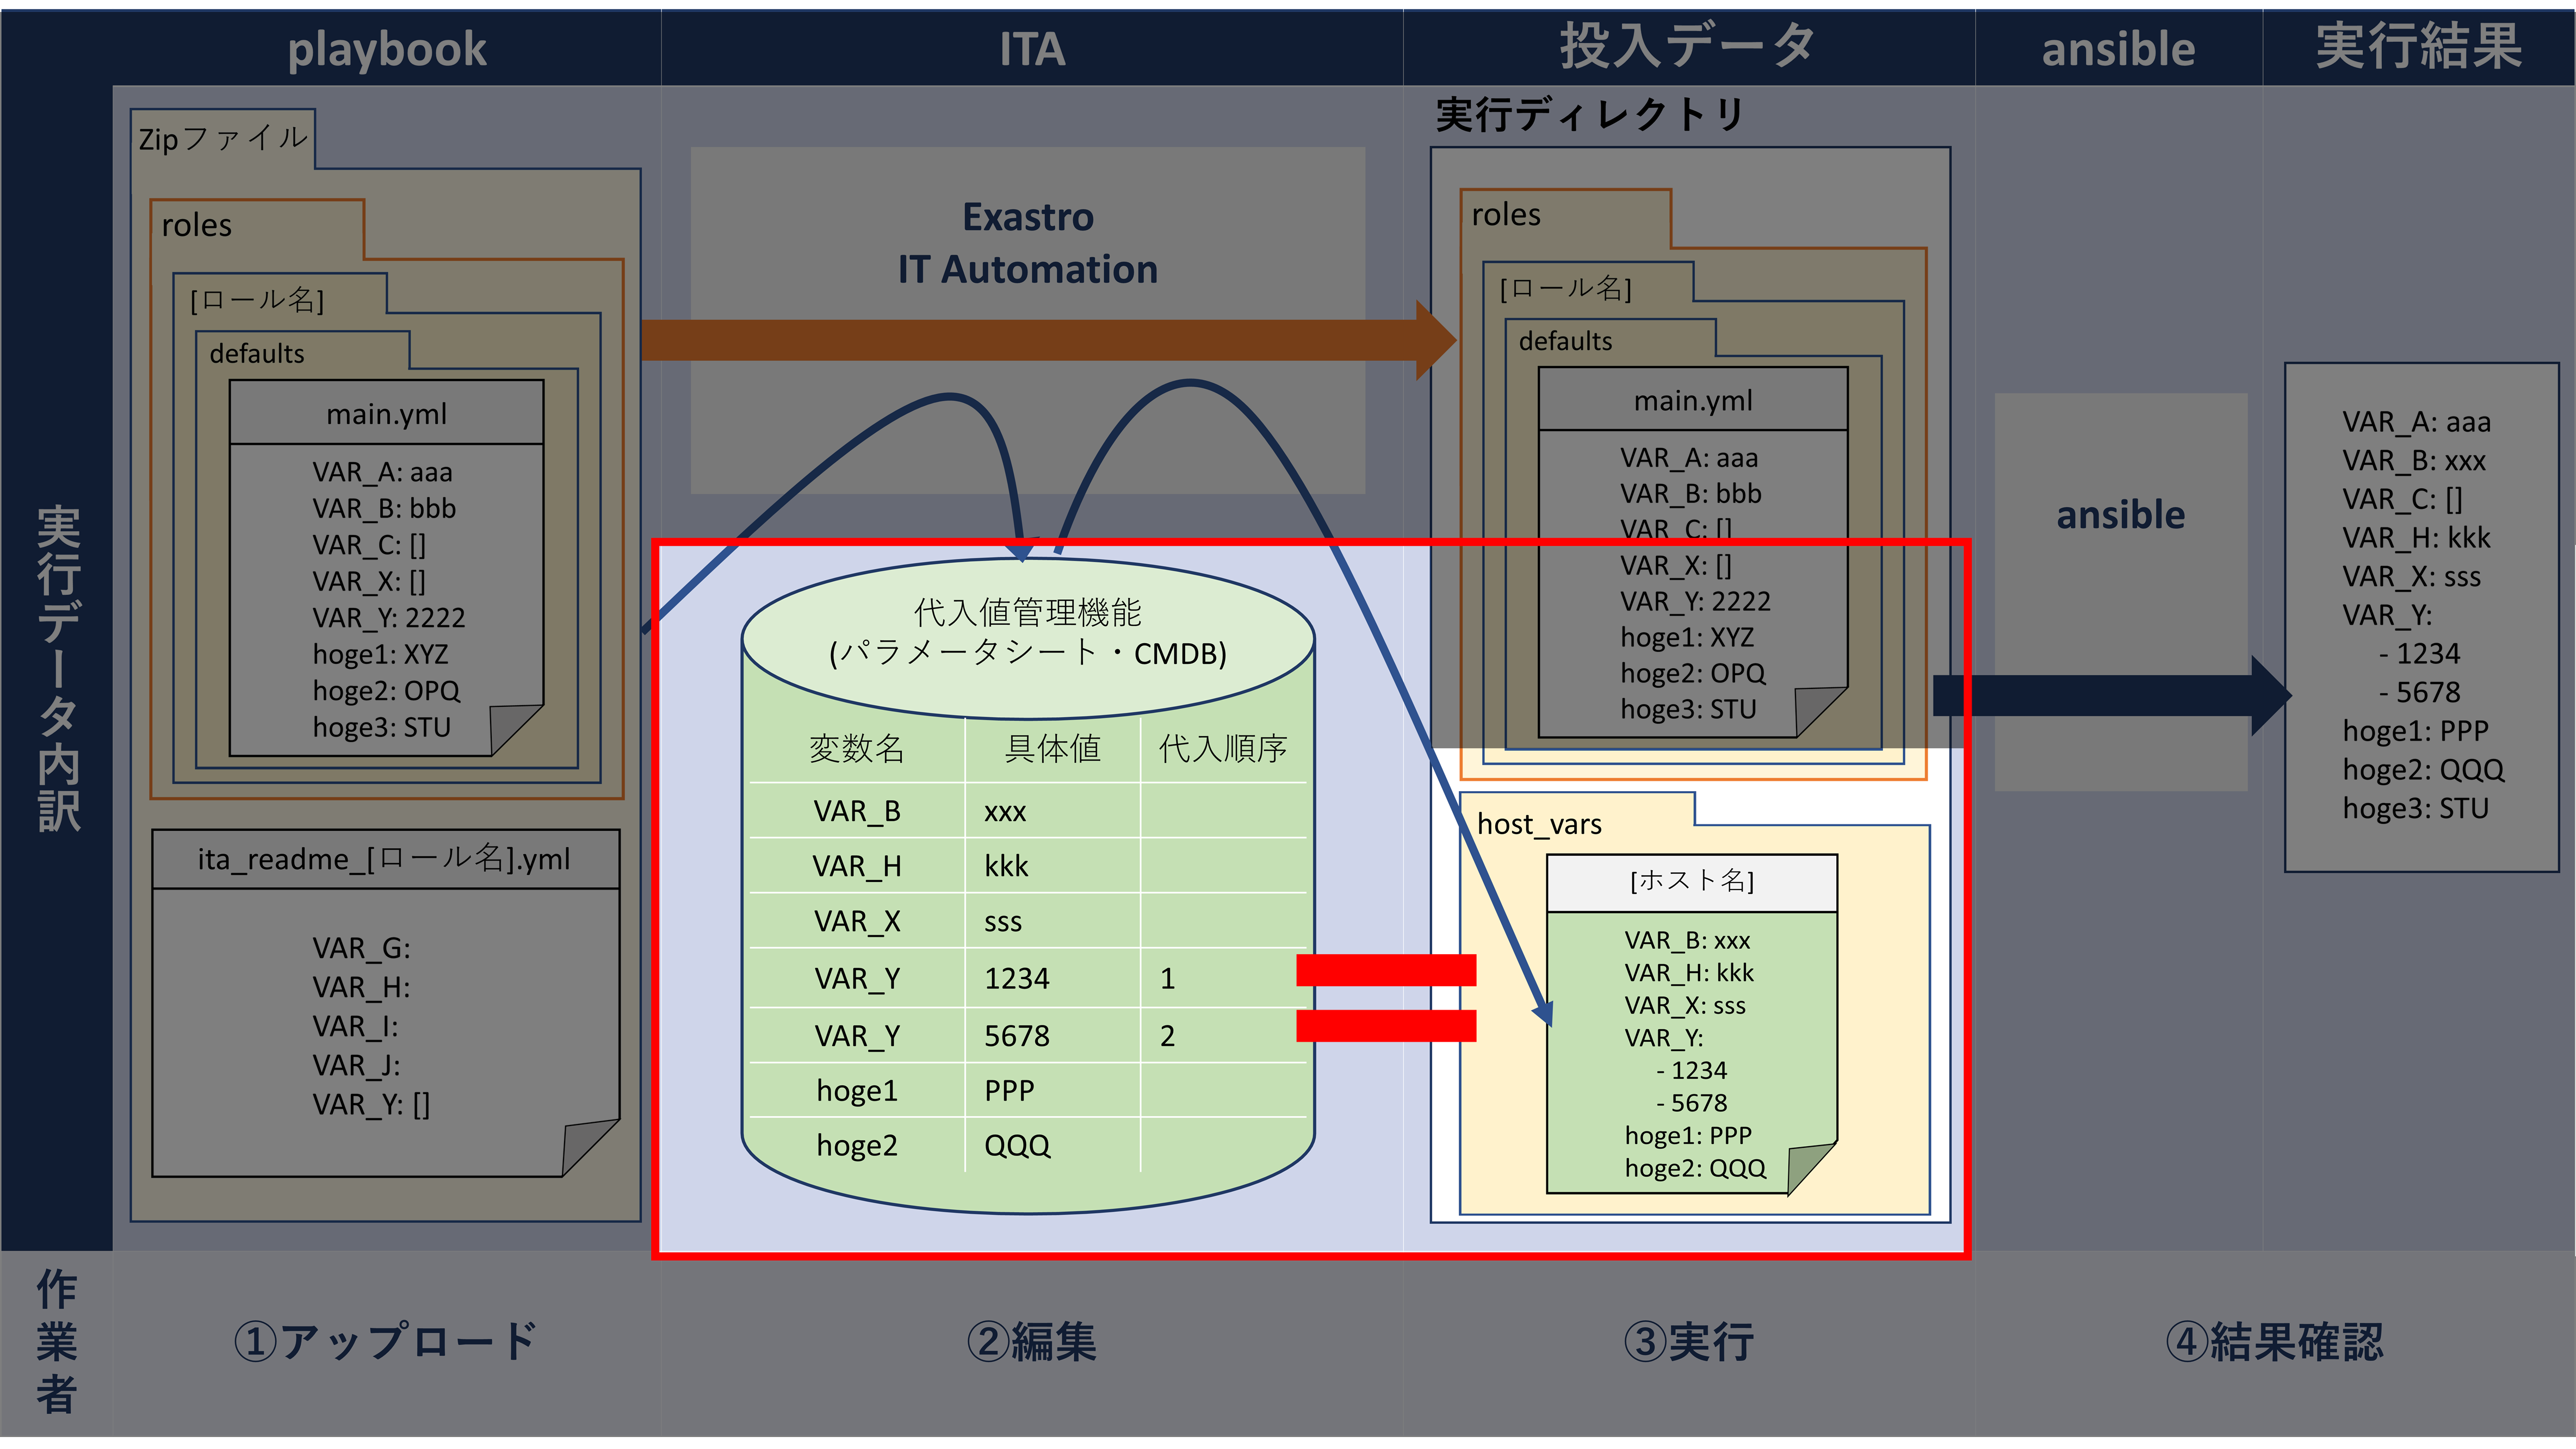Select VAR_C: [] in the 実行結果 box

point(2402,499)
